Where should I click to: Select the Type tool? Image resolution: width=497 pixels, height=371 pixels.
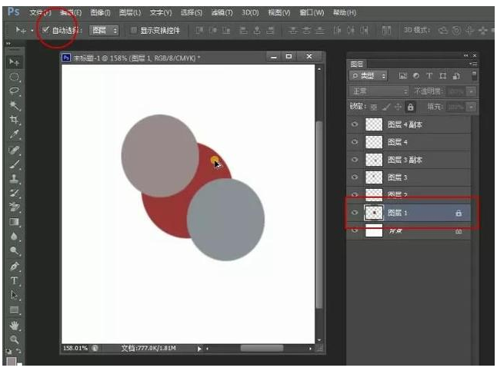[15, 281]
